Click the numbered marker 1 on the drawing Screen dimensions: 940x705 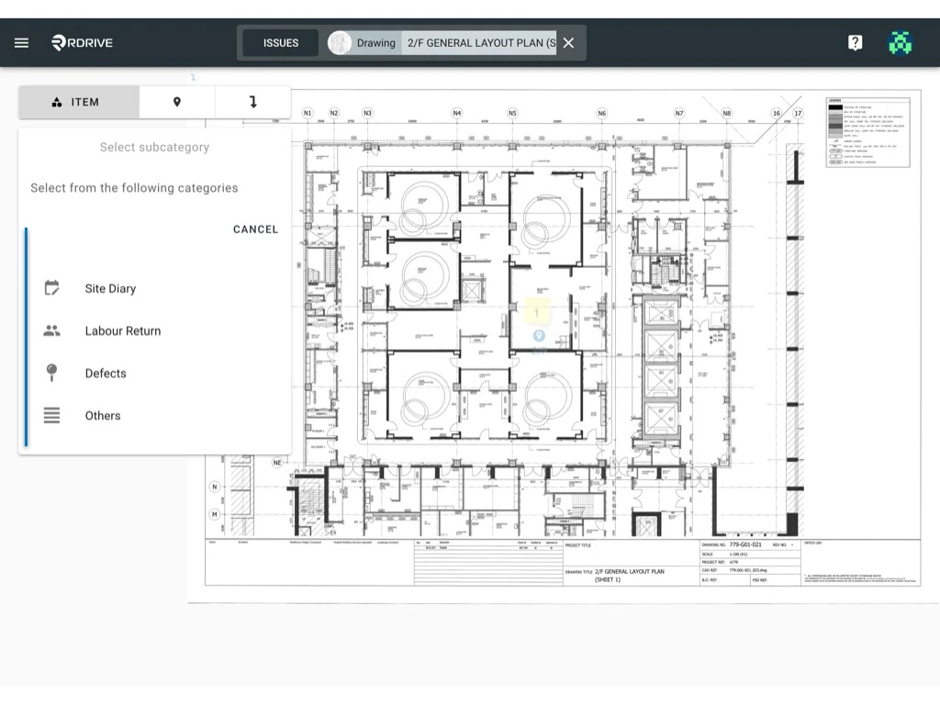(536, 313)
